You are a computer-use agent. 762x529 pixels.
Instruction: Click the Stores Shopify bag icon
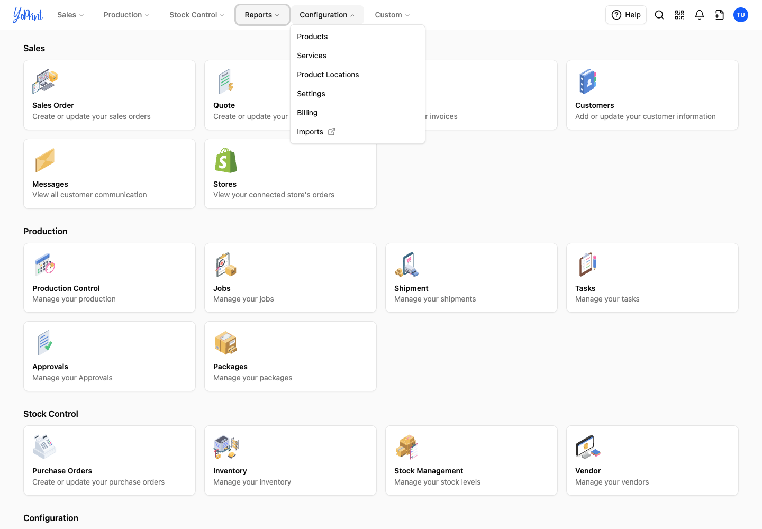[226, 160]
